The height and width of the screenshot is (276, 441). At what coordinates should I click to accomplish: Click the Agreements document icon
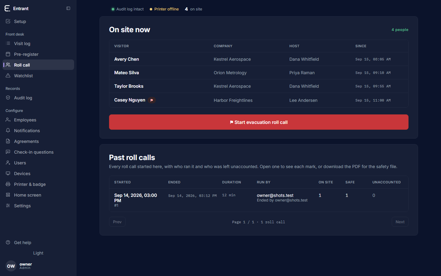(8, 141)
